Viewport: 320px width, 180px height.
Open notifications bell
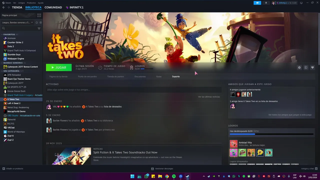pos(266,3)
